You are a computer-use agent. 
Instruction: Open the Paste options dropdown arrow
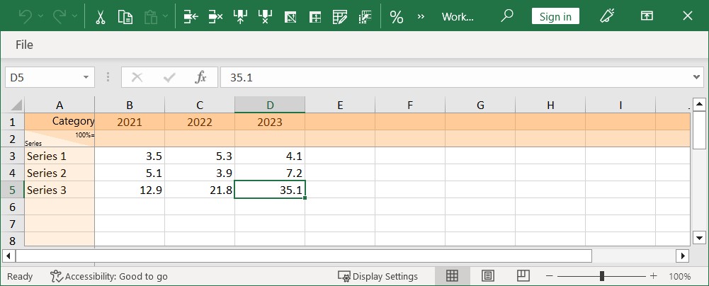point(165,17)
